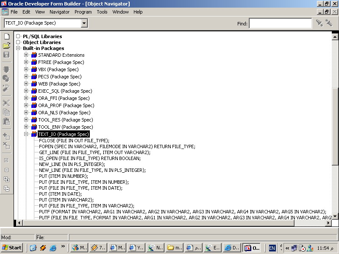Expand the STANDARD Extensions node
This screenshot has height=254, width=339.
[26, 55]
